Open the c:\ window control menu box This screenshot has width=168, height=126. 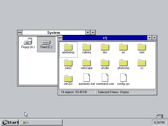point(60,38)
